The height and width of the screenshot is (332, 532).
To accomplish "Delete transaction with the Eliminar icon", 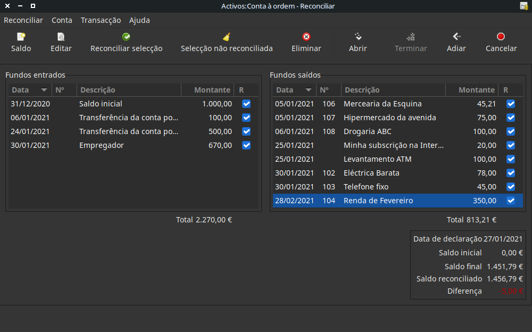I will [306, 37].
